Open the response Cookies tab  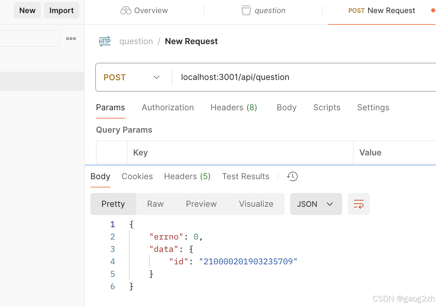coord(137,176)
